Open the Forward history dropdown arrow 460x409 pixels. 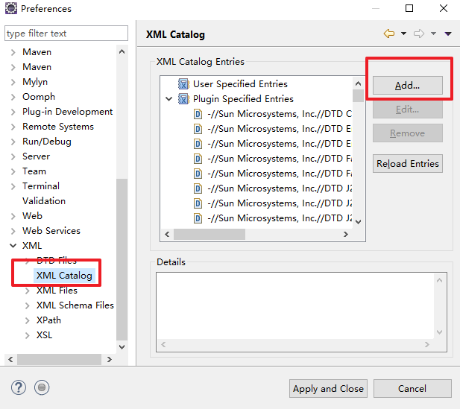[434, 34]
